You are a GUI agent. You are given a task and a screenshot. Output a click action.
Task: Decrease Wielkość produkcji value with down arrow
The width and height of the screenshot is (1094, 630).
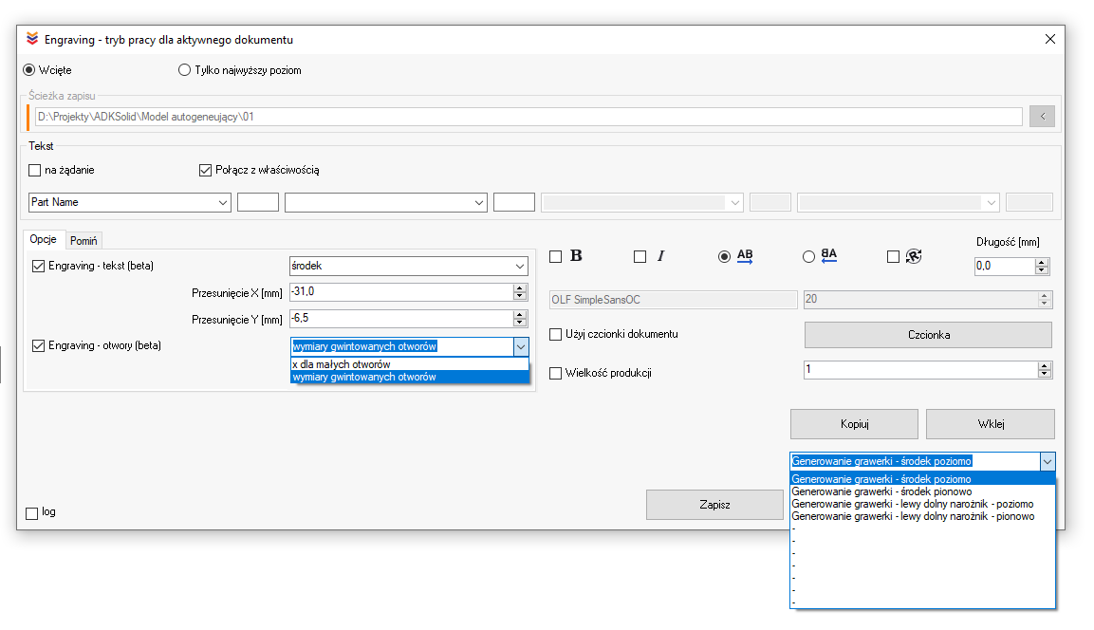[x=1044, y=374]
